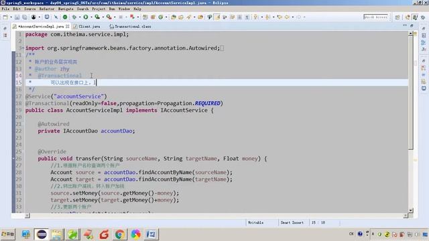
Task: Expand the Debug dropdown arrow
Action: point(80,17)
